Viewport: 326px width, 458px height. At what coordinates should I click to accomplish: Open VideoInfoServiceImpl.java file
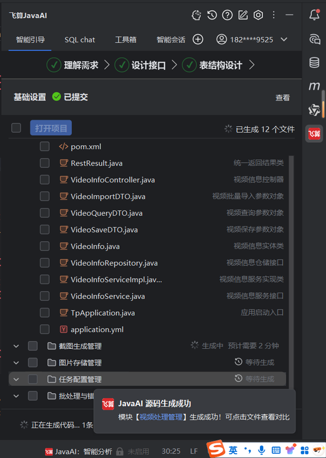[x=116, y=280]
